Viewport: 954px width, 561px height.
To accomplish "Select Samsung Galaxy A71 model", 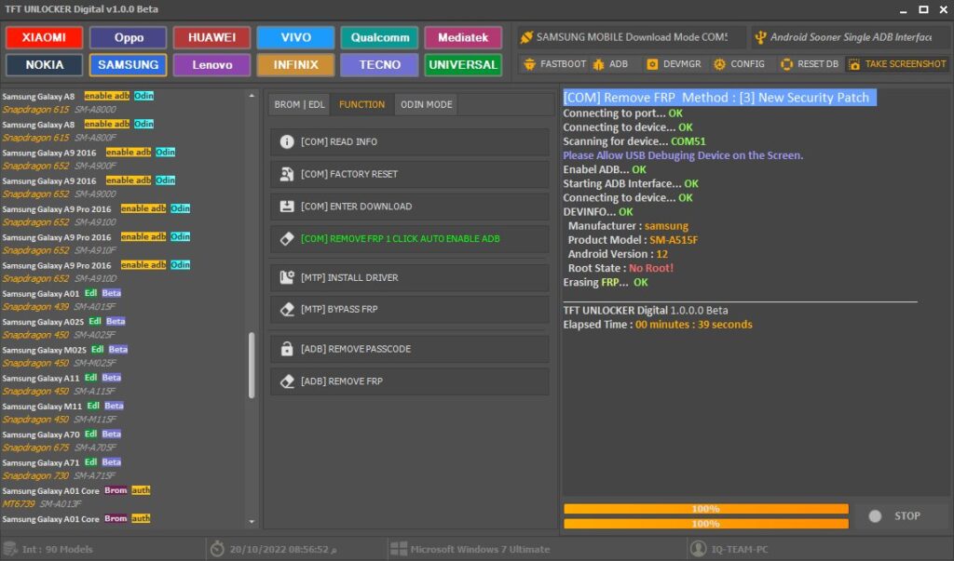I will 124,469.
